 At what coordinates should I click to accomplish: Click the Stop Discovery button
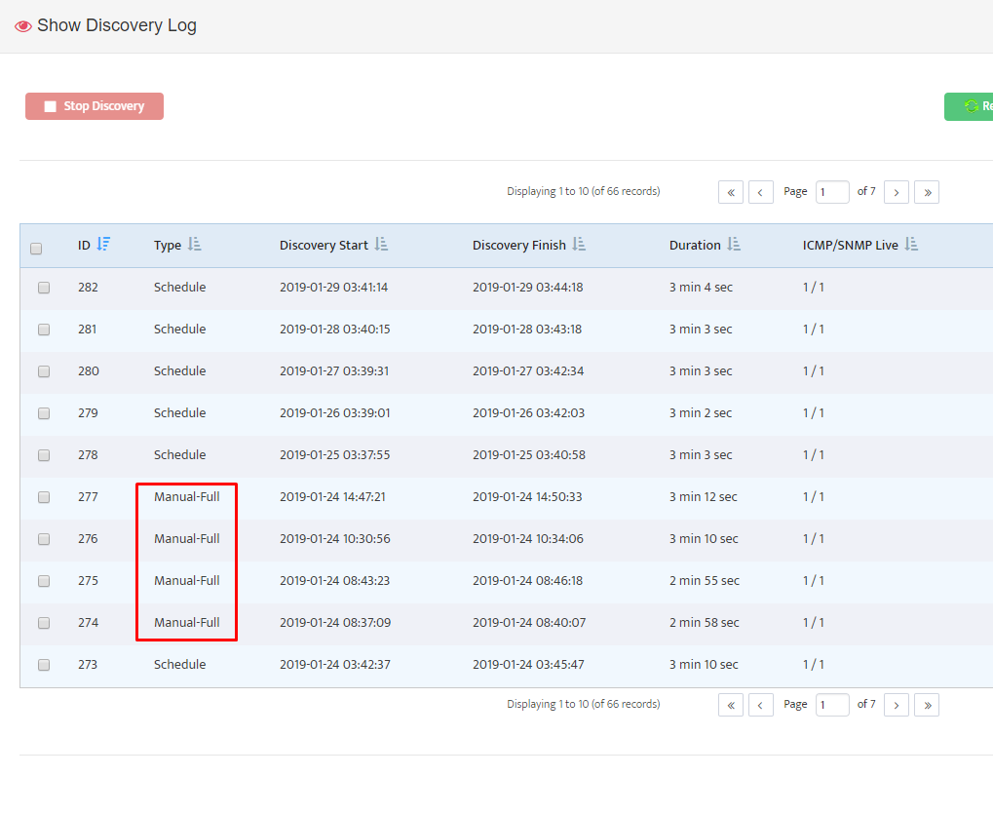(x=95, y=106)
